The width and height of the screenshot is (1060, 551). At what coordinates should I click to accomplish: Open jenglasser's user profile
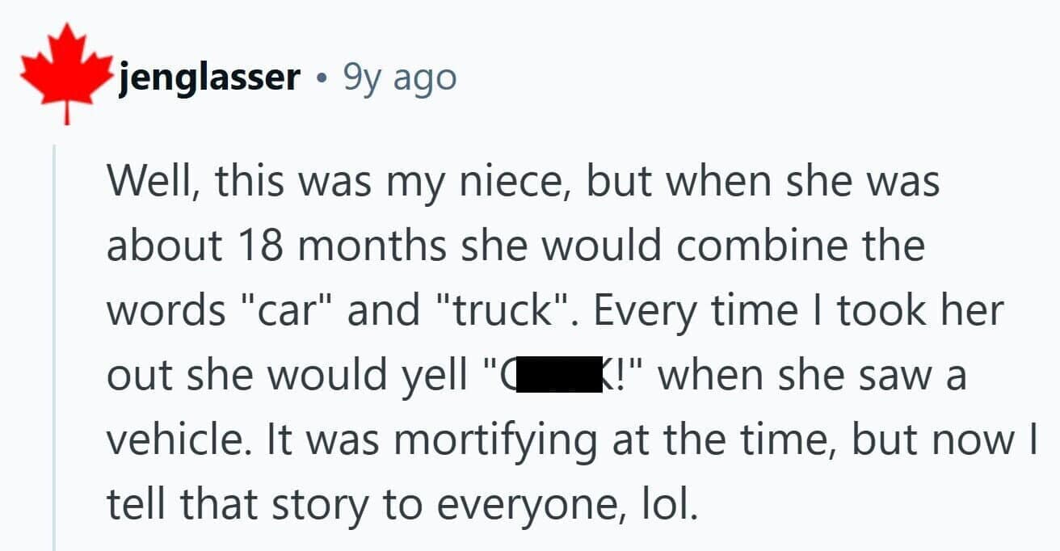click(209, 78)
